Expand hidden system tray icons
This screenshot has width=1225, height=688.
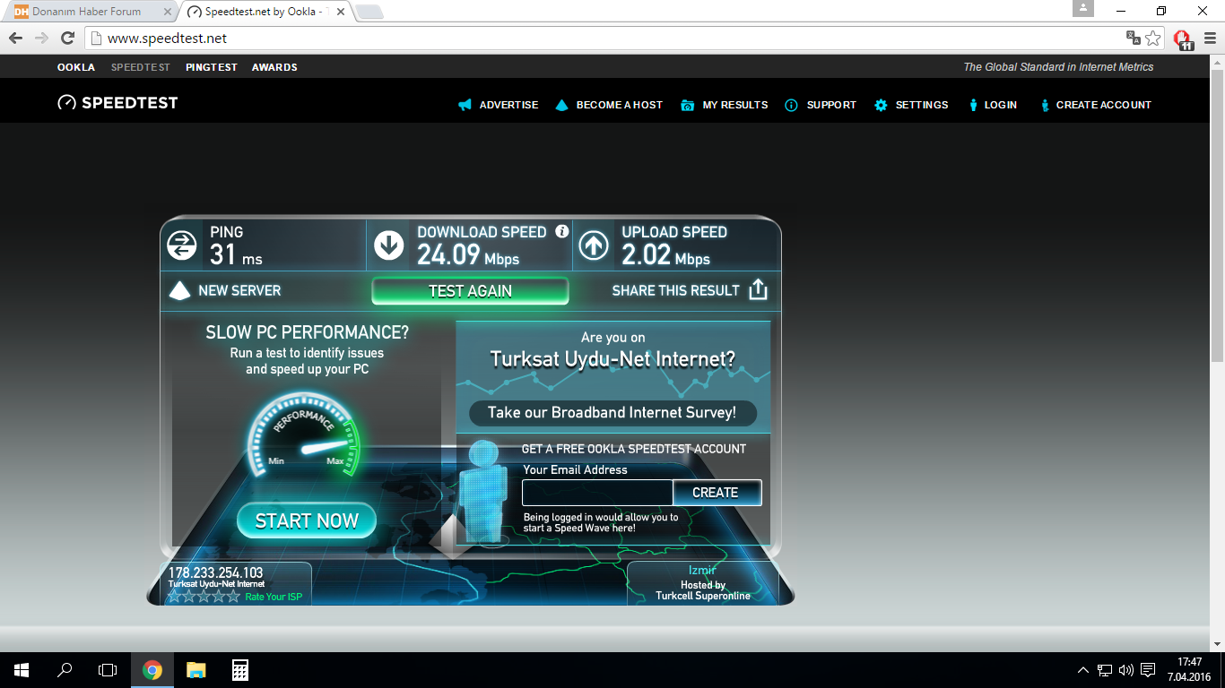click(x=1082, y=670)
